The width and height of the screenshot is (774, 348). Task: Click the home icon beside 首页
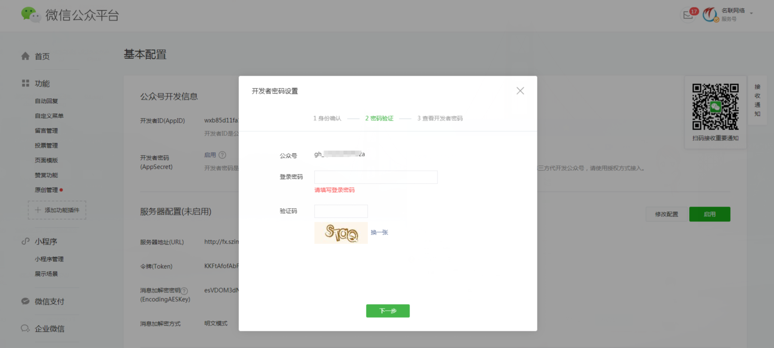25,56
